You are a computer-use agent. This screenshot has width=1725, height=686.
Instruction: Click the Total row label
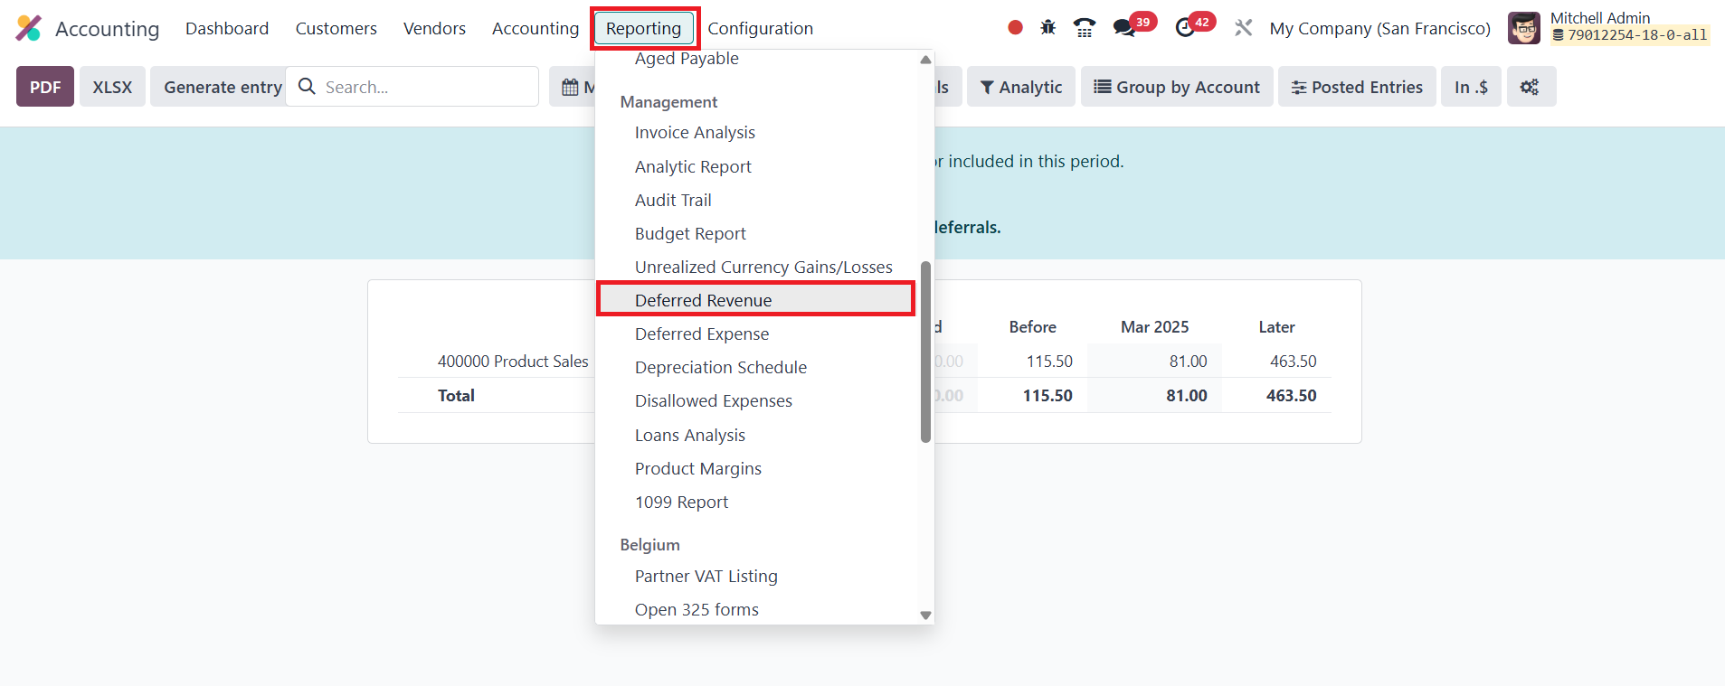coord(456,395)
